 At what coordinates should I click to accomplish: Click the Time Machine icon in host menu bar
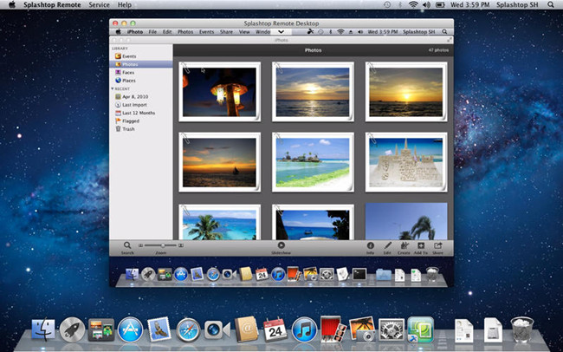pos(387,4)
